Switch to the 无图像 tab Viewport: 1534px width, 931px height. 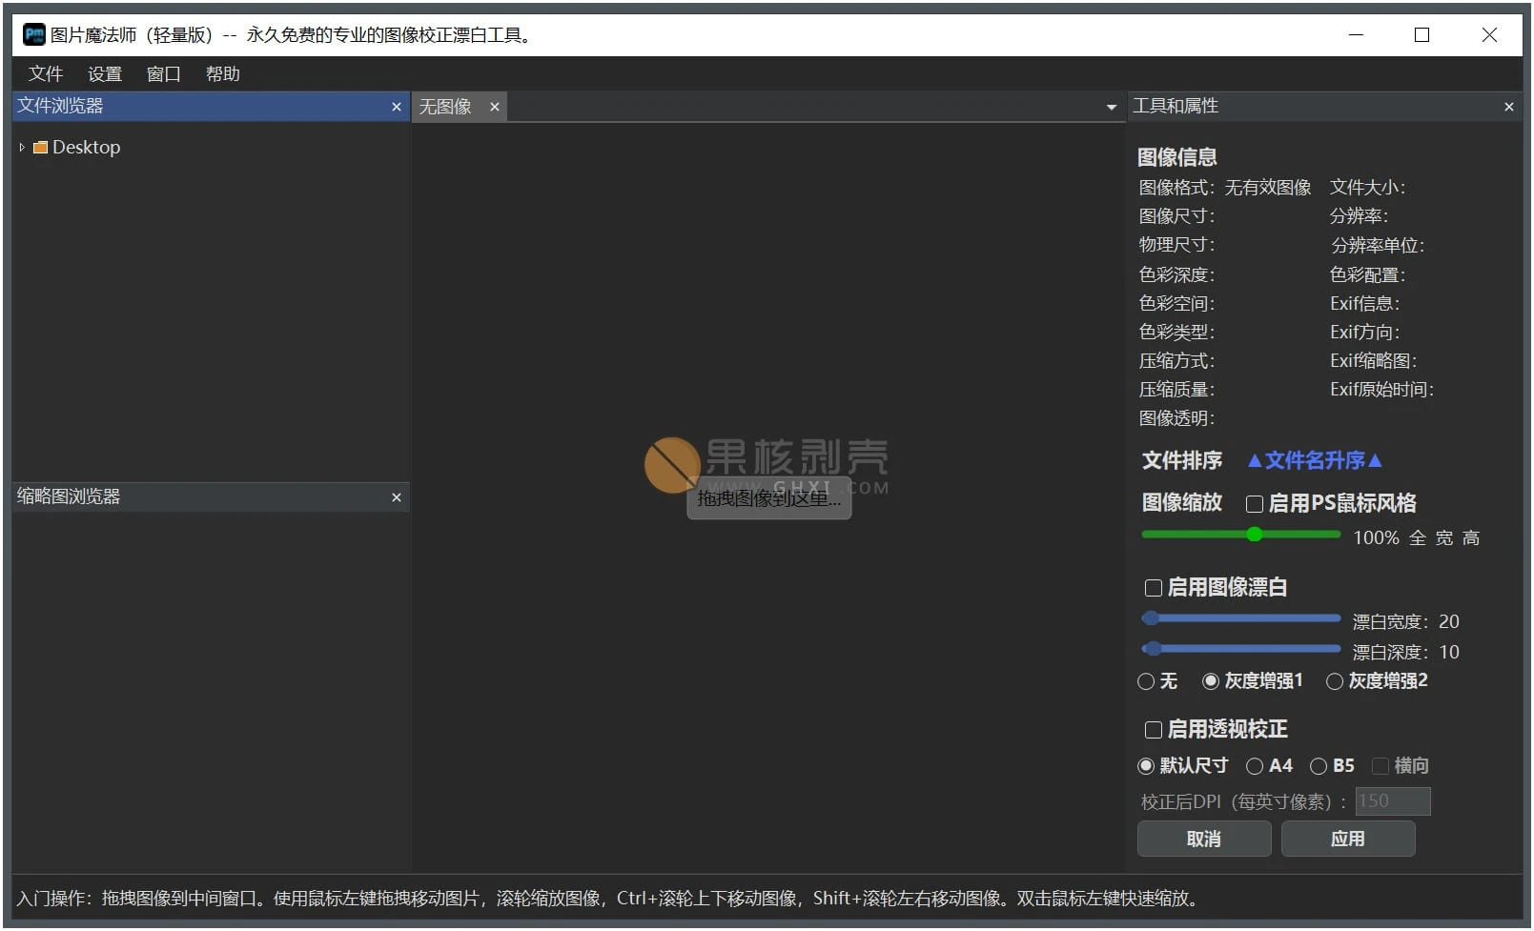click(x=445, y=107)
